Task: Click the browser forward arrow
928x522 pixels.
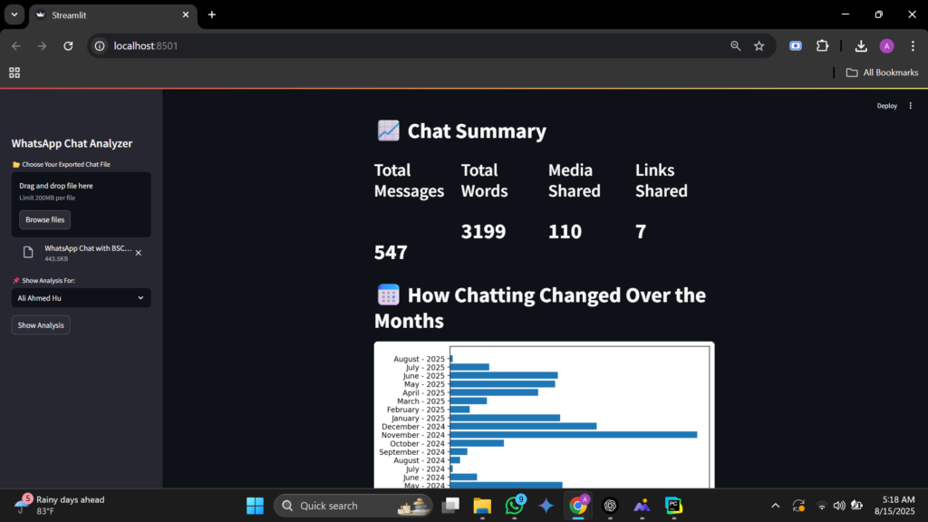Action: coord(42,45)
